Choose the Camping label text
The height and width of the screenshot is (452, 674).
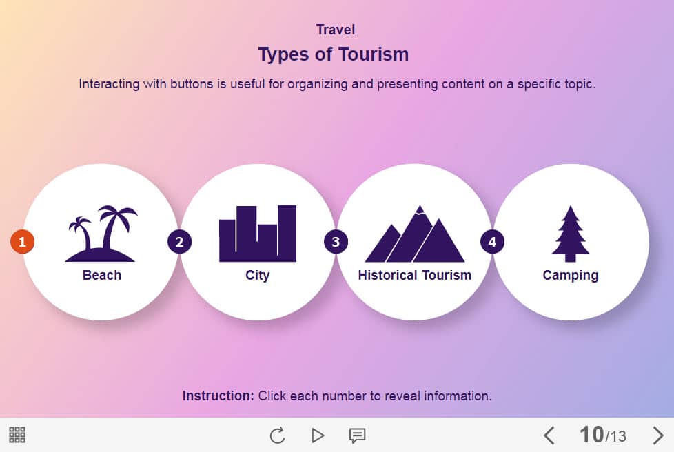coord(570,275)
